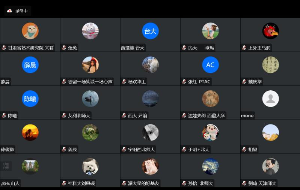
Task: Click the muted mic icon beside 姜辰
Action: [x=64, y=150]
